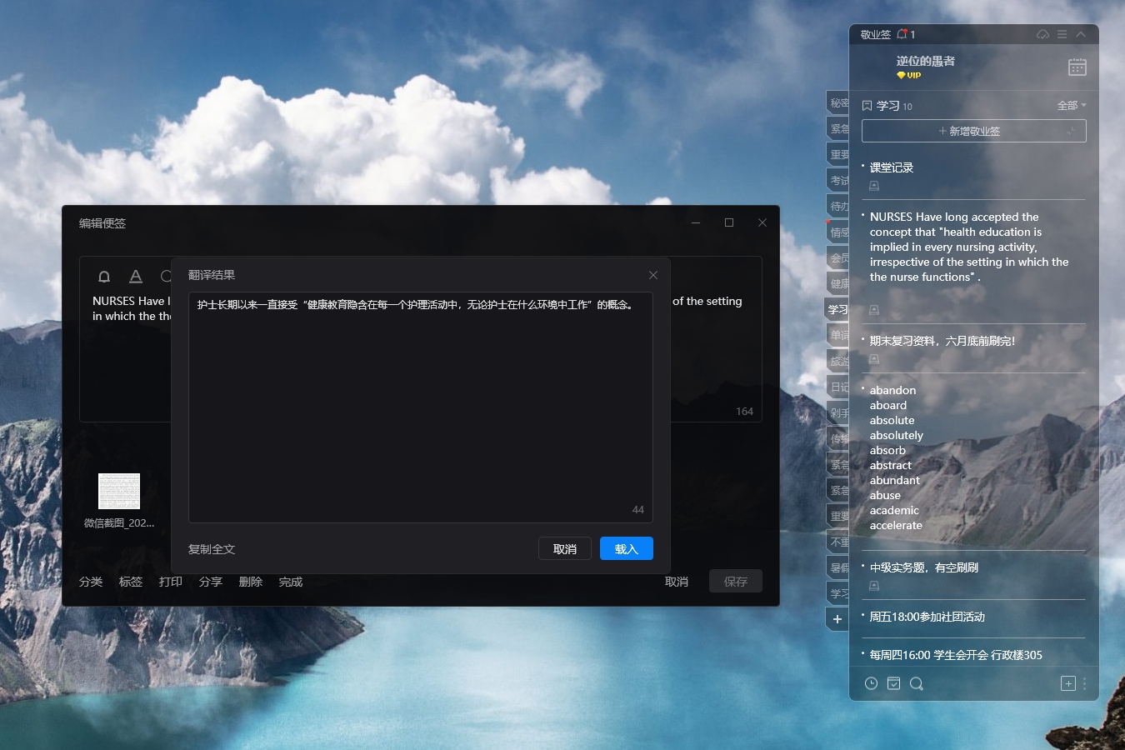Viewport: 1125px width, 750px height.
Task: Open the completed-tasks calendar check icon
Action: [x=893, y=683]
